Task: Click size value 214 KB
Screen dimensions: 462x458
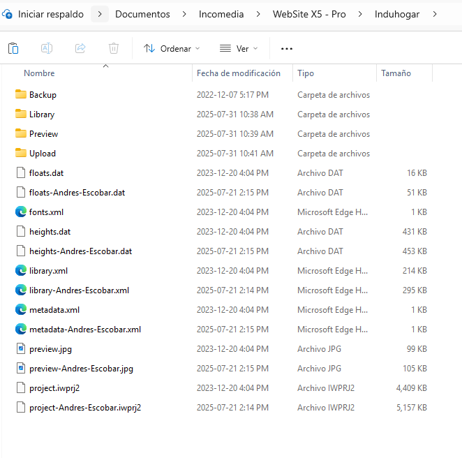Action: [415, 271]
